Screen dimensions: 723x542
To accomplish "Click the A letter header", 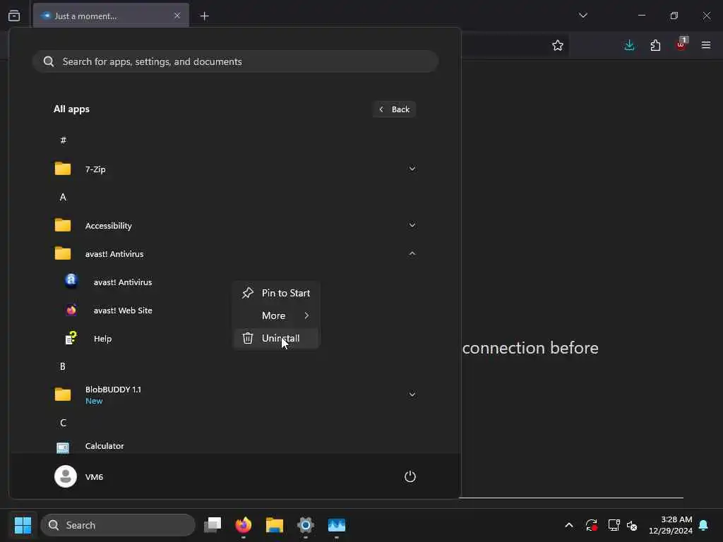I will tap(63, 198).
